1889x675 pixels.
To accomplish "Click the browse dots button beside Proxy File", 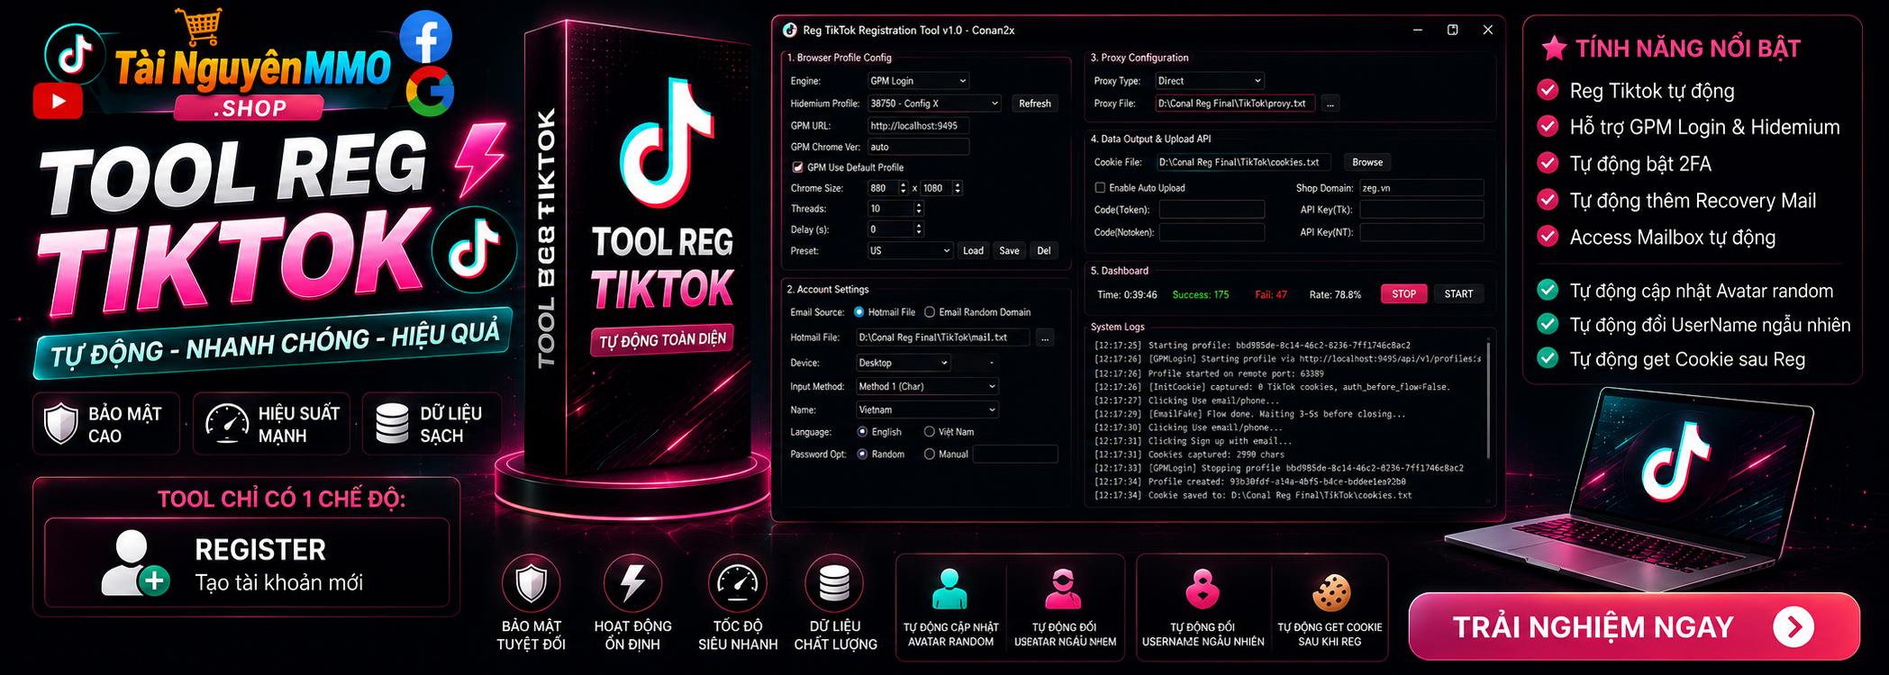I will (x=1330, y=103).
